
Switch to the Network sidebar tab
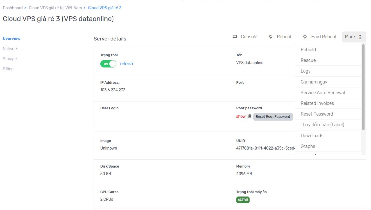click(x=10, y=49)
